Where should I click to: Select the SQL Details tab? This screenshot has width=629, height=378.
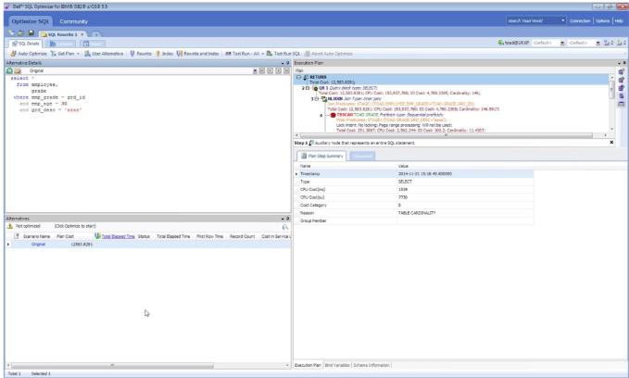26,44
